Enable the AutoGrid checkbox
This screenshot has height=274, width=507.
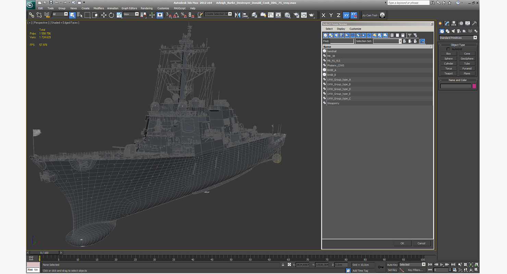(x=448, y=49)
